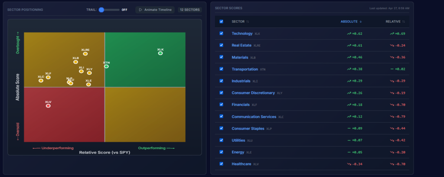Uncheck the Technology sector checkbox

click(222, 33)
